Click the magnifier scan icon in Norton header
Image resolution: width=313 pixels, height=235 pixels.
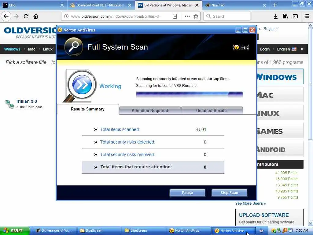coord(74,47)
